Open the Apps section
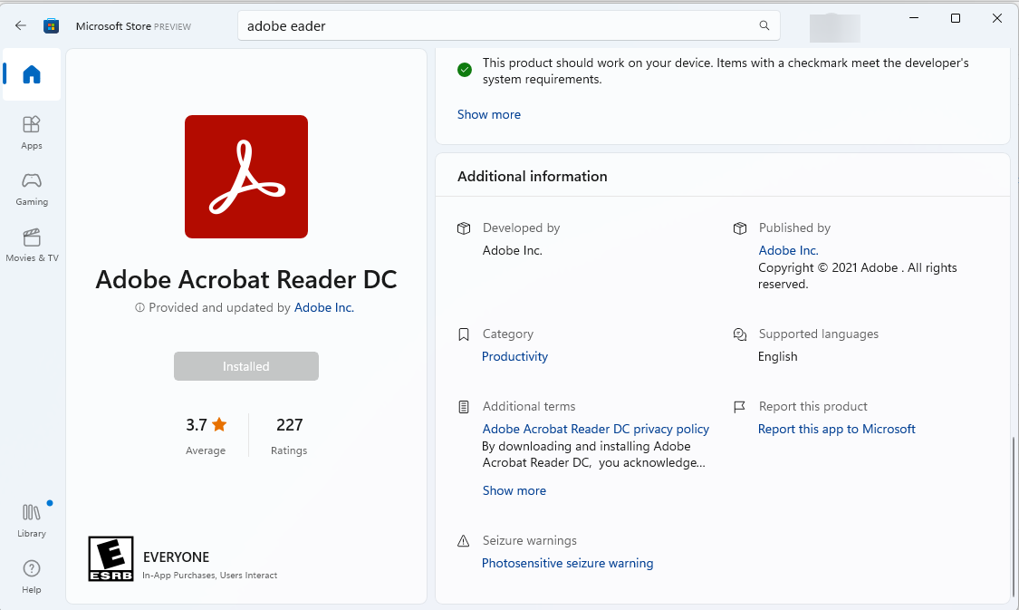The image size is (1019, 610). 31,131
